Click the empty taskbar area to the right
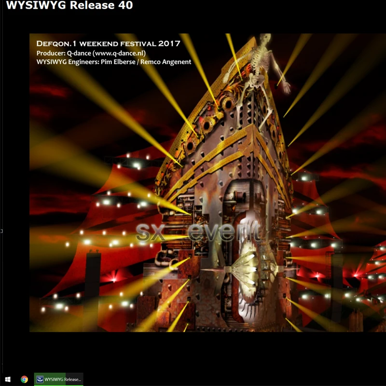386x386 pixels. 241,379
